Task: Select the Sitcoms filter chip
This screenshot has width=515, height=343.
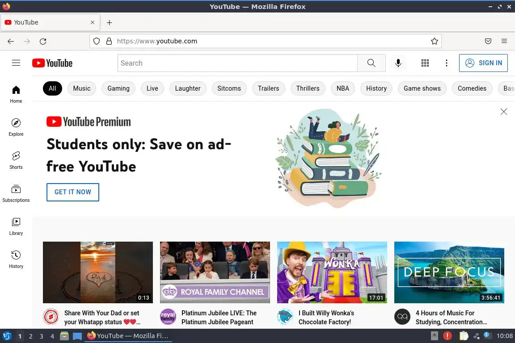Action: (x=229, y=88)
